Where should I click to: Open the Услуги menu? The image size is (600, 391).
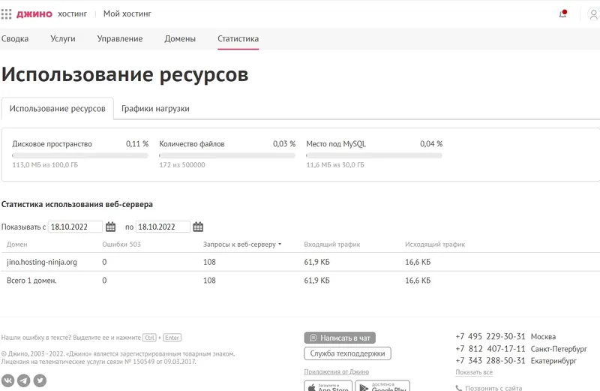[x=63, y=39]
